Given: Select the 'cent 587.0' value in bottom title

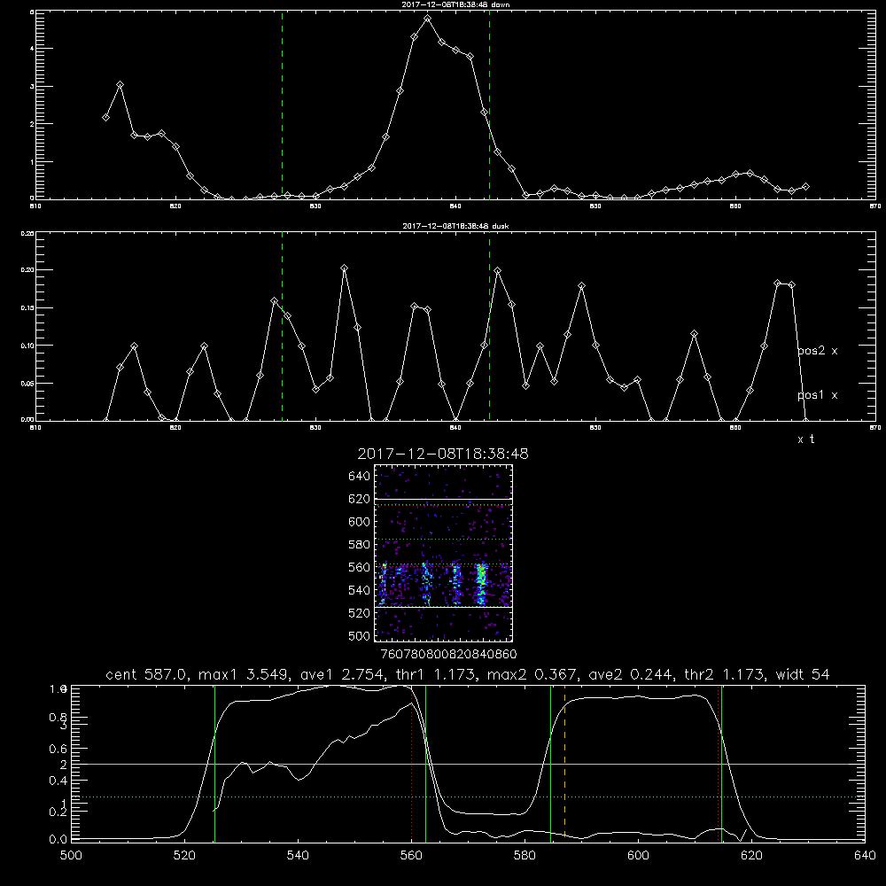Looking at the screenshot, I should 146,674.
